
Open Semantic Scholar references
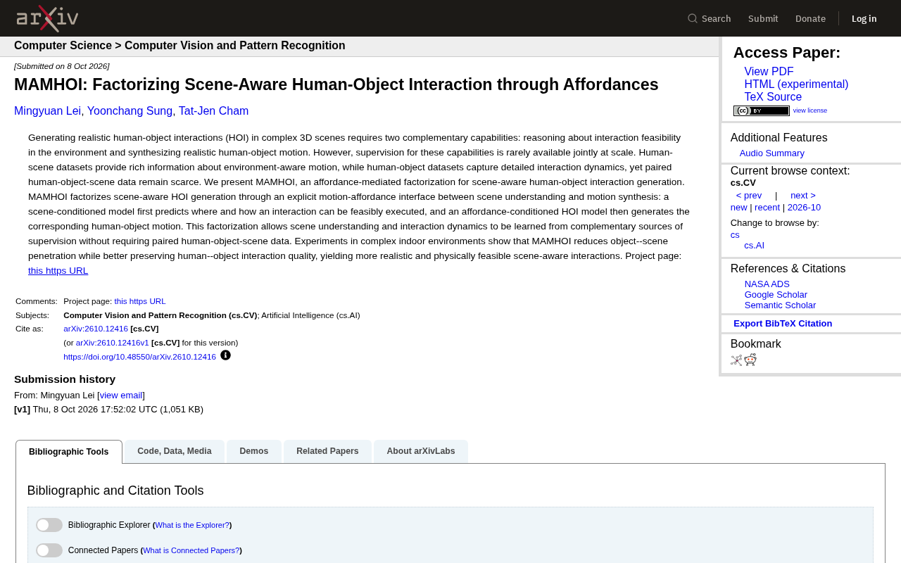tap(780, 305)
